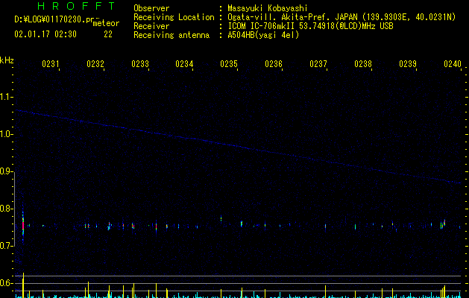Click the kHz axis unit label
This screenshot has height=298, width=469.
click(7, 60)
